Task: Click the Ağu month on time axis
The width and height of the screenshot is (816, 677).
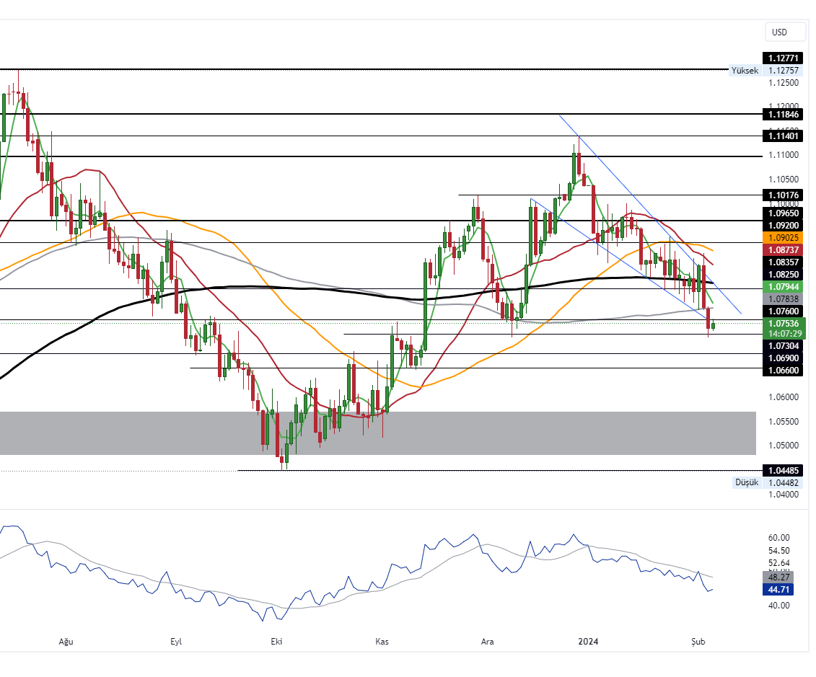Action: click(x=66, y=642)
